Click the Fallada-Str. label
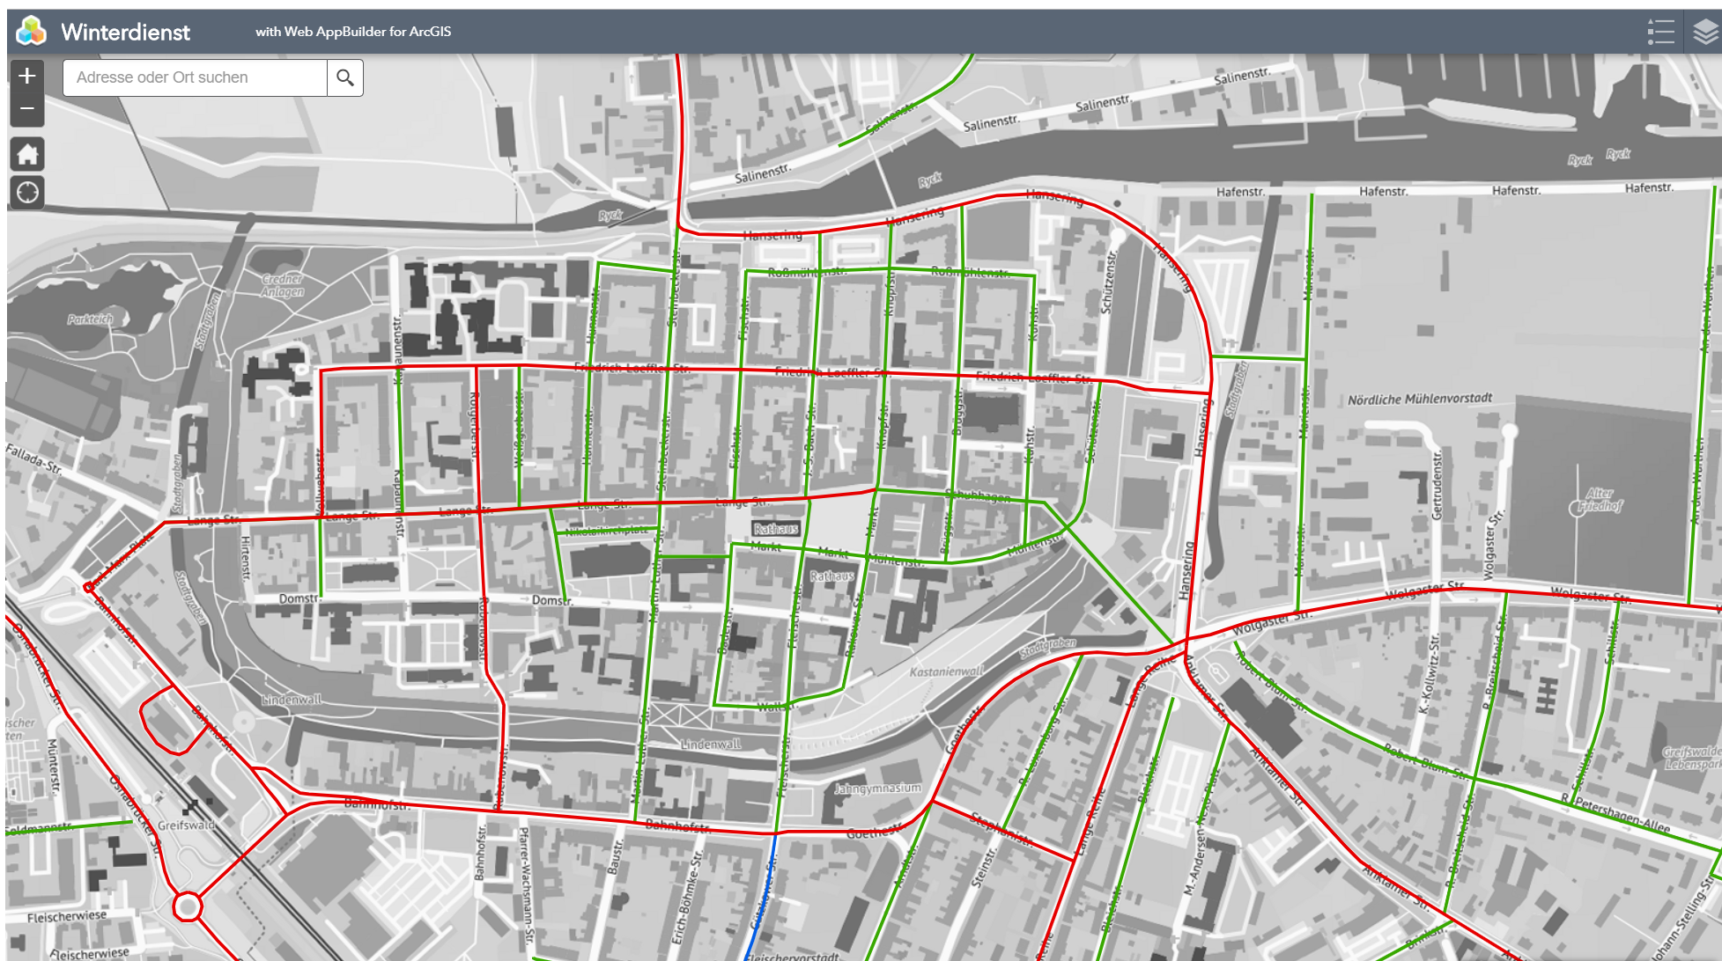Image resolution: width=1722 pixels, height=961 pixels. click(33, 459)
